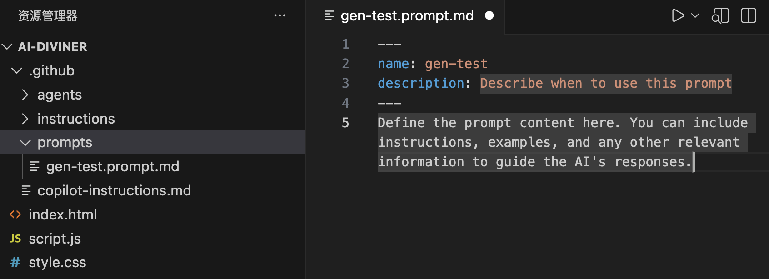
Task: Open explorer views menu with ellipsis
Action: click(280, 15)
